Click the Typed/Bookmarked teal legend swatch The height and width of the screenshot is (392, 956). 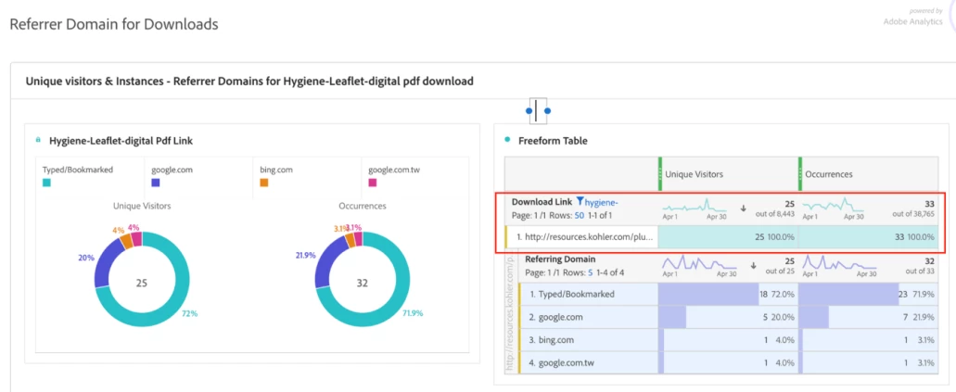[x=47, y=183]
